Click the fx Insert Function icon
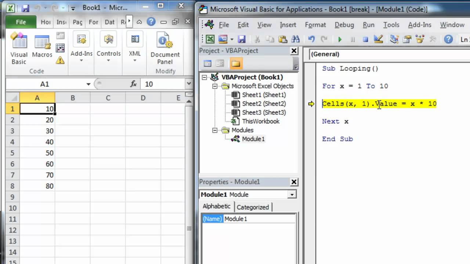The width and height of the screenshot is (470, 264). coord(134,84)
